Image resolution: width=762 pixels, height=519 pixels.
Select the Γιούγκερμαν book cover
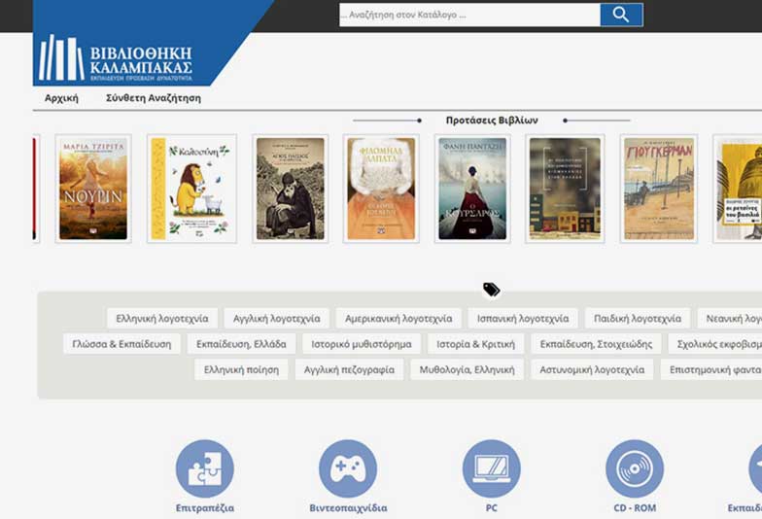click(659, 189)
